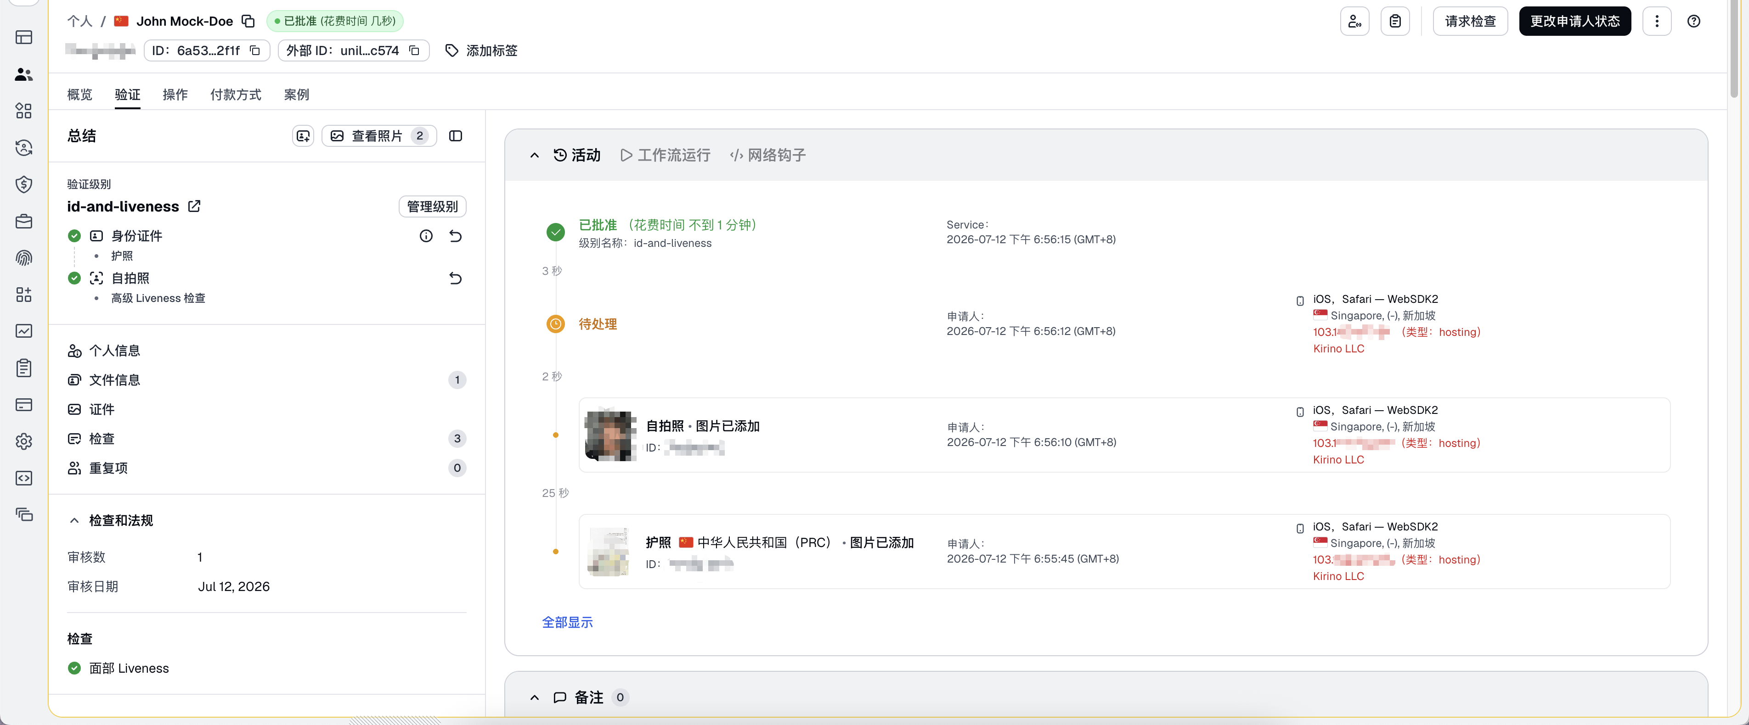Collapse the 检查和法规 section
This screenshot has width=1749, height=725.
(74, 520)
